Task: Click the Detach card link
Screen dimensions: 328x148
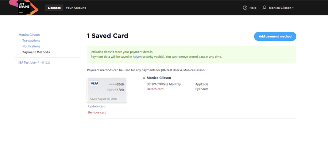Action: tap(155, 89)
